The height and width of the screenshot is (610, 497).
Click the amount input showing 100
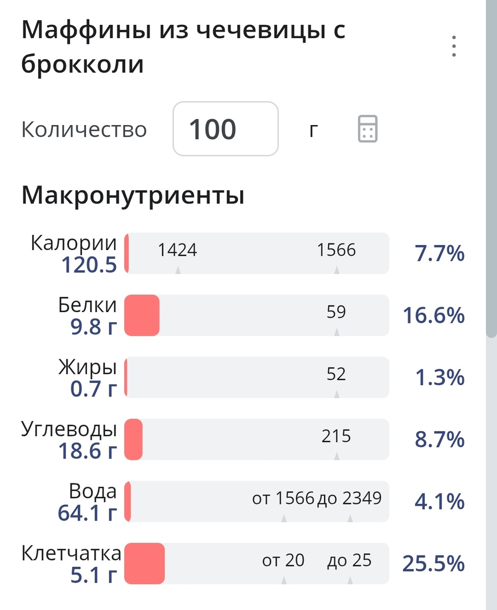tap(225, 128)
